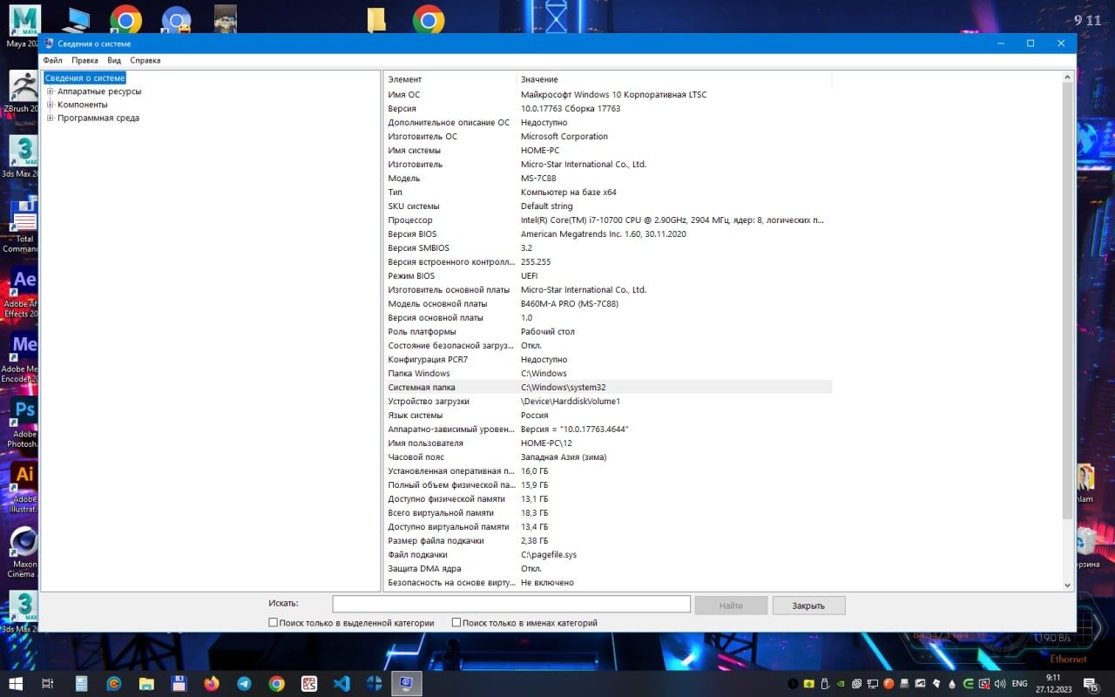Click the Найти button

point(731,606)
